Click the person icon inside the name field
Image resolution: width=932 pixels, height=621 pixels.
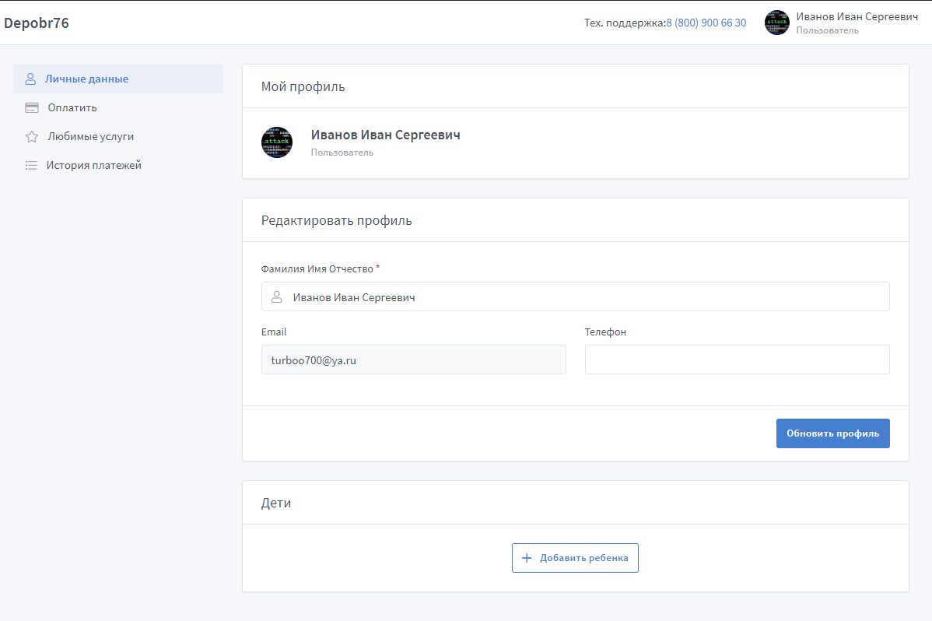pos(276,297)
